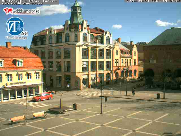Screen dimensions: 181x136
Task: Click the Västervik - Stora torget caption
Action: [x=29, y=1]
